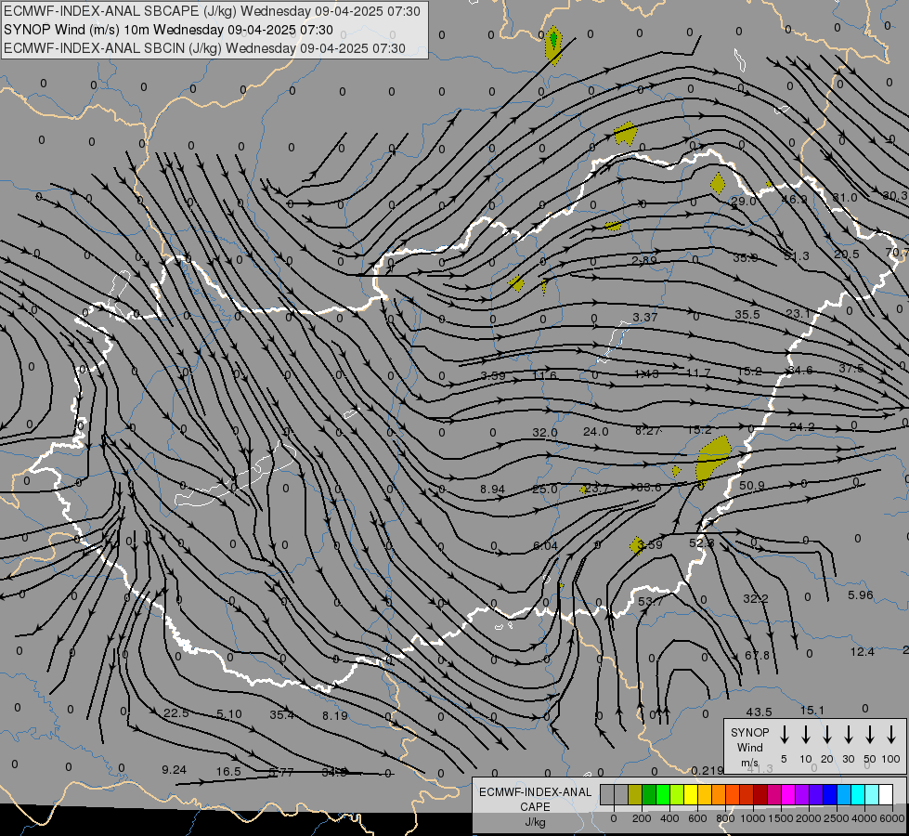Click the SBCIN title line in the header
Image resolution: width=909 pixels, height=836 pixels.
pos(204,48)
